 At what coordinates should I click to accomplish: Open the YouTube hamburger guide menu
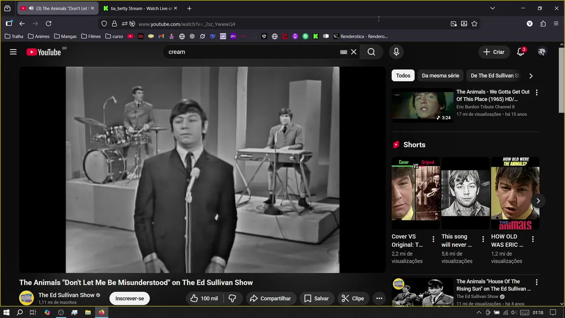coord(13,52)
